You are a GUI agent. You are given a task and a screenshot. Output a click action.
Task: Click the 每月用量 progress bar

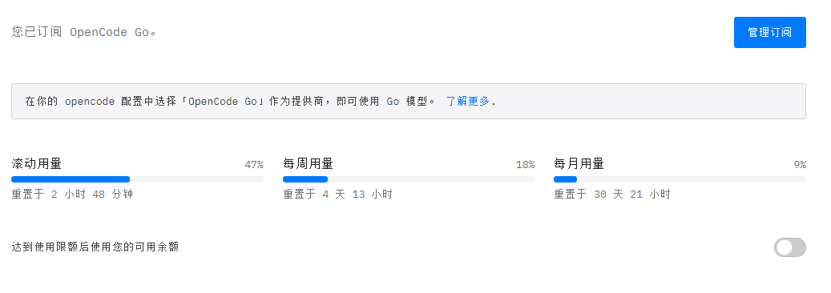[x=680, y=179]
